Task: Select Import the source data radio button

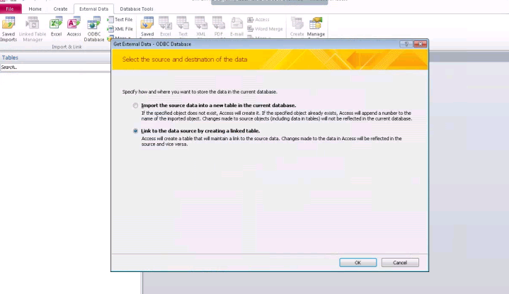Action: pos(136,106)
